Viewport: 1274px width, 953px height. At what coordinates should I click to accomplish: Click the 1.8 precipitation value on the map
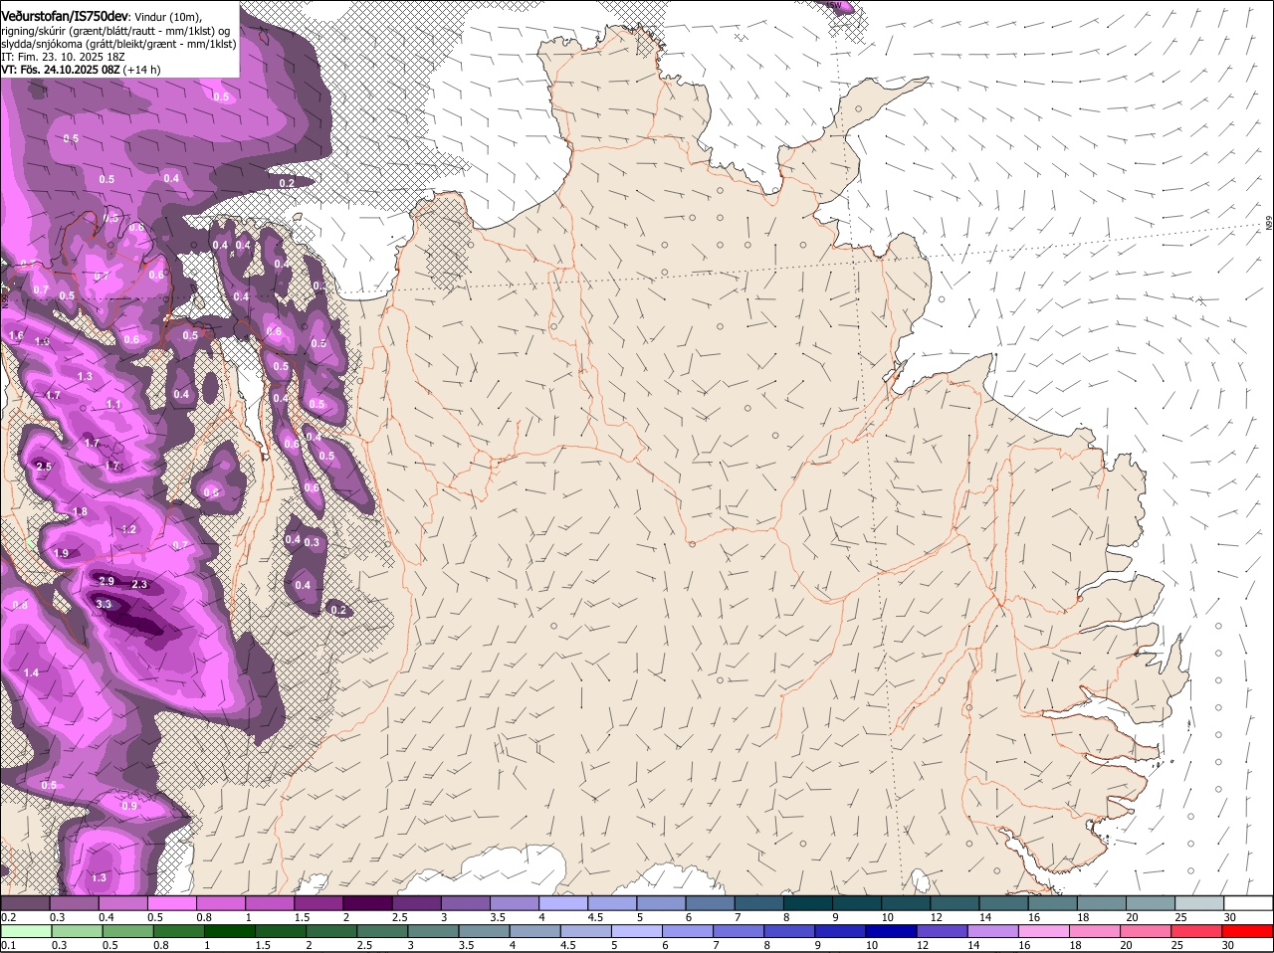click(80, 511)
